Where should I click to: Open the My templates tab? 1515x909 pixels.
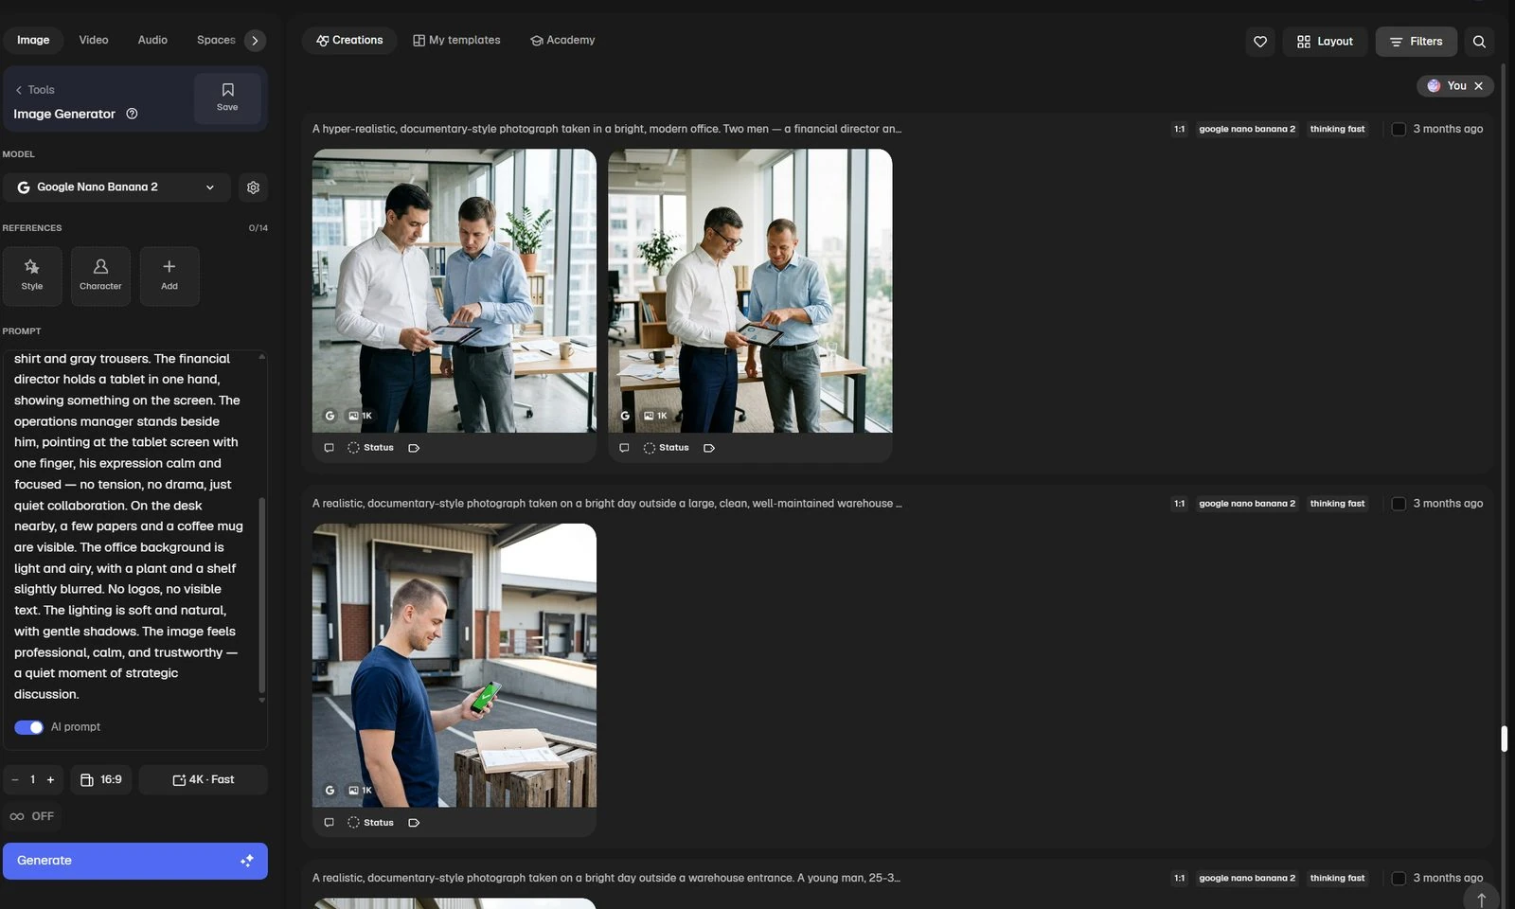pos(456,41)
